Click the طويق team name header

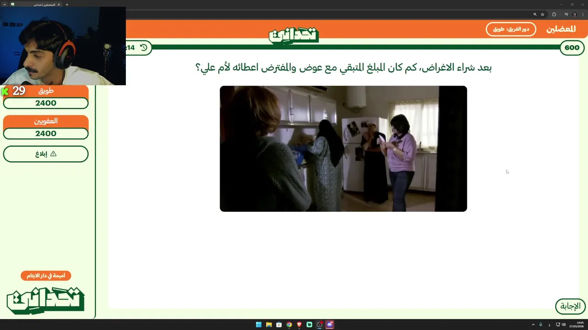(x=45, y=91)
